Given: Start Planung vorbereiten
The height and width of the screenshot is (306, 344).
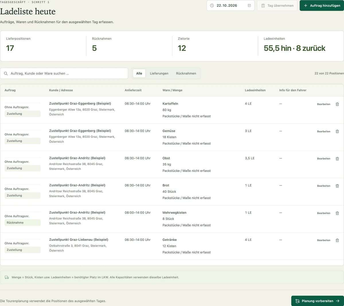Looking at the screenshot, I should coord(318,301).
